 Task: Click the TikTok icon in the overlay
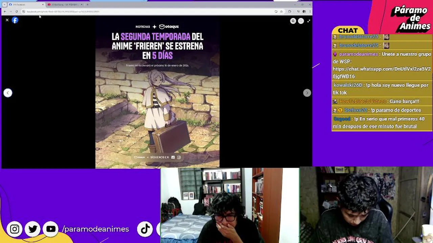[x=145, y=229]
